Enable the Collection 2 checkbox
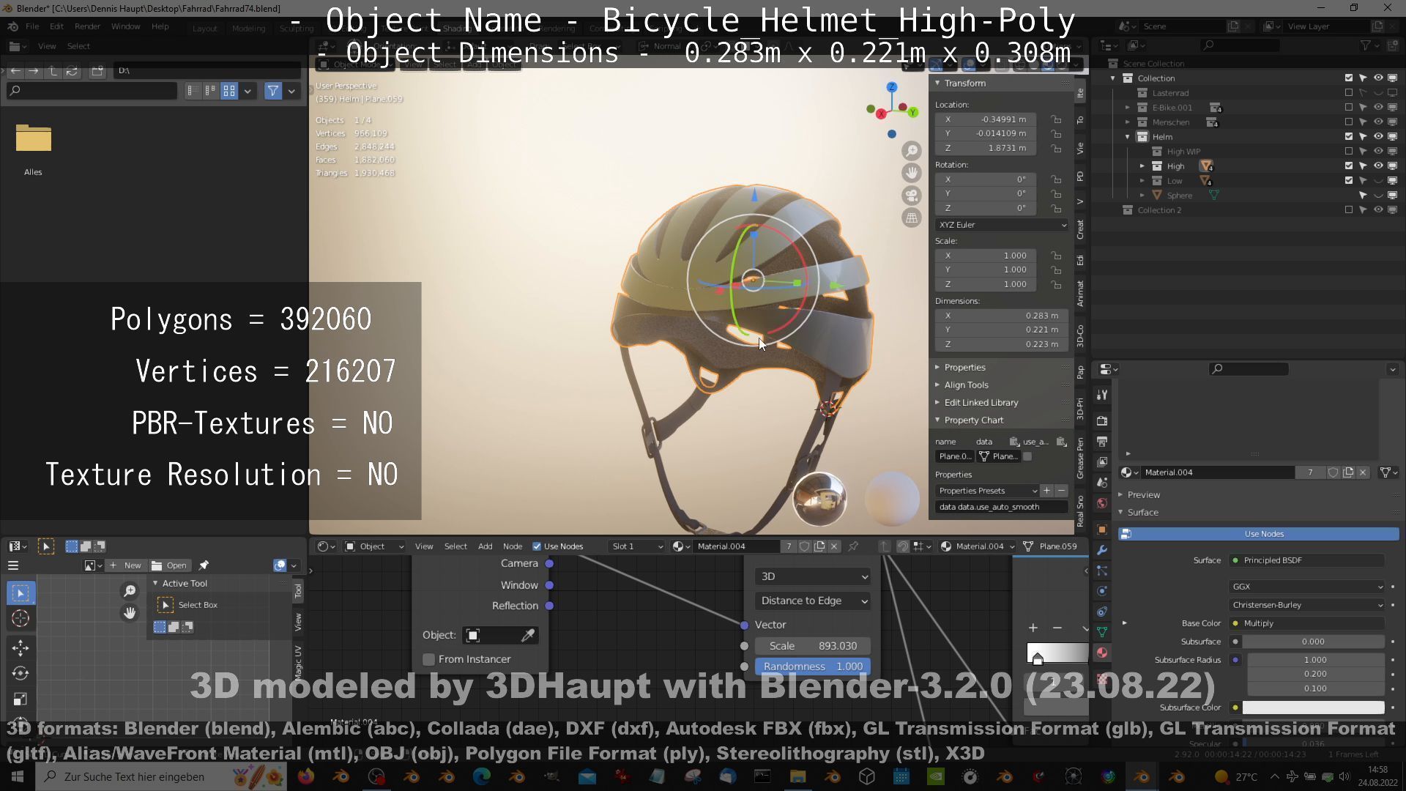The image size is (1406, 791). tap(1349, 210)
